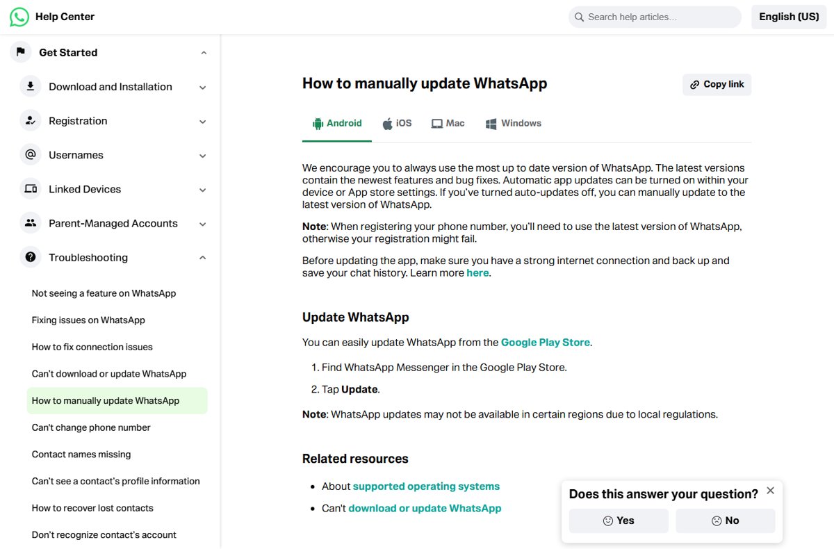834x549 pixels.
Task: Open How to recover lost contacts
Action: pos(92,508)
